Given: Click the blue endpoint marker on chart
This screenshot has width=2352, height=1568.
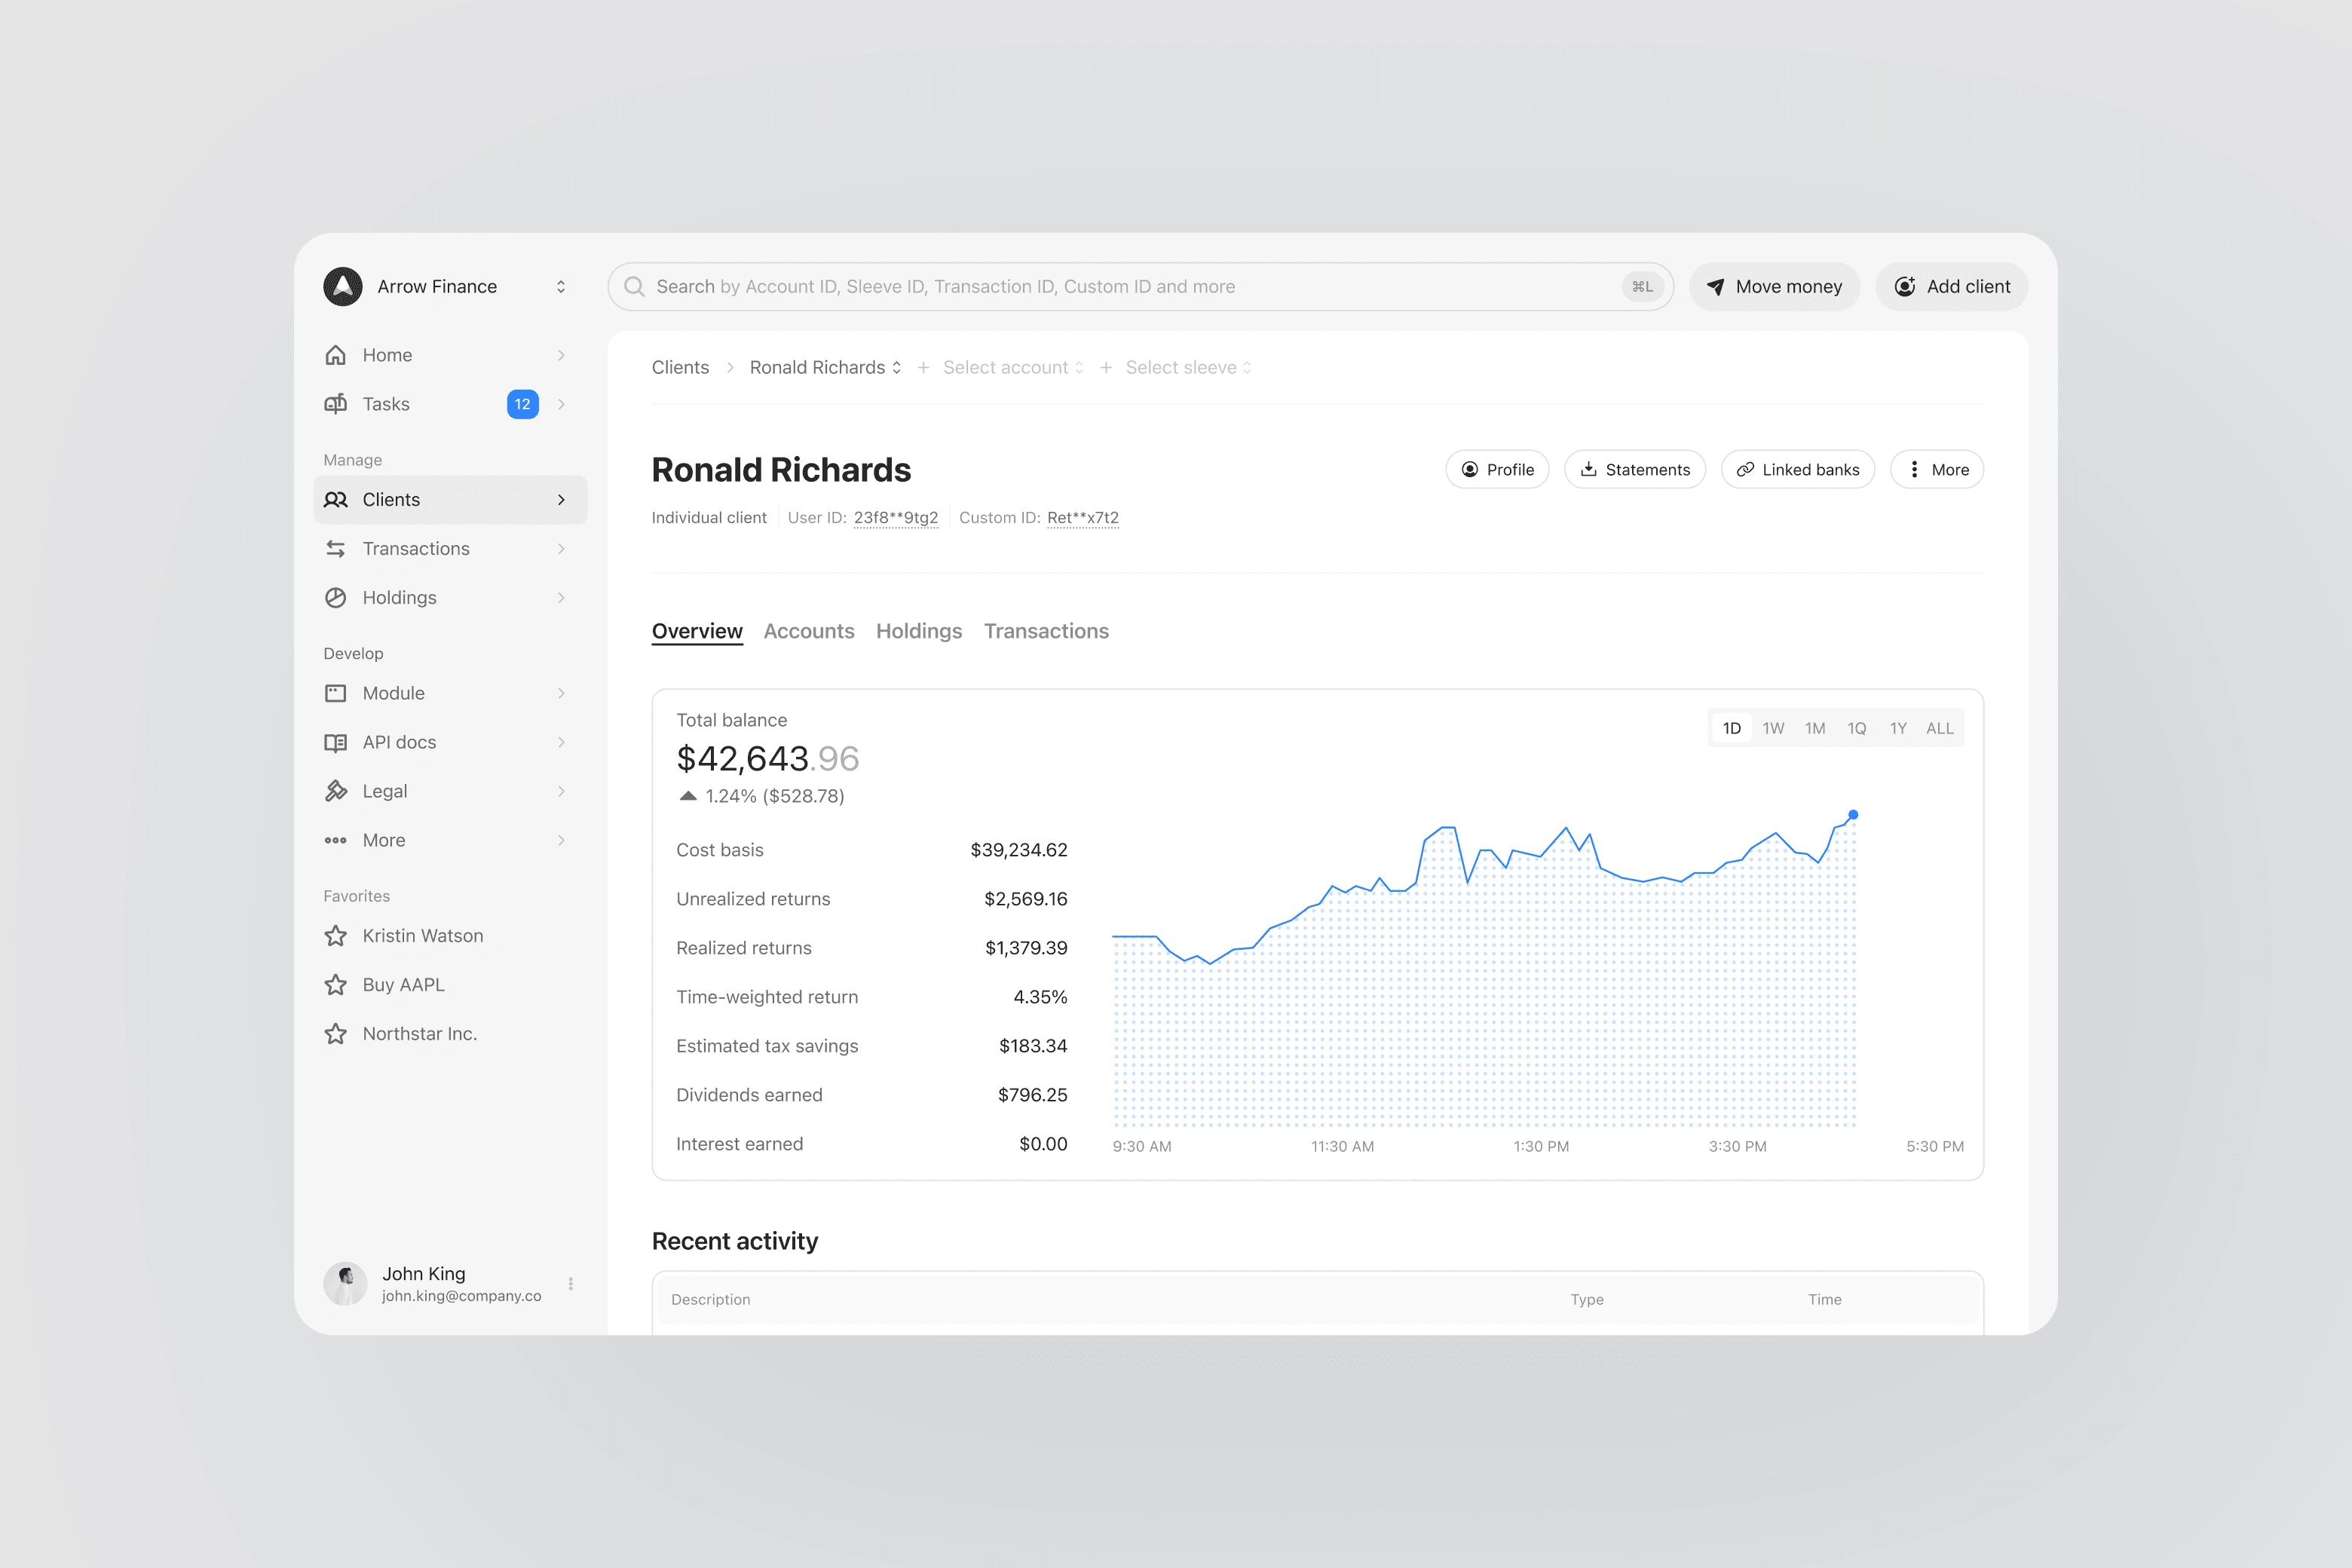Looking at the screenshot, I should tap(1853, 815).
